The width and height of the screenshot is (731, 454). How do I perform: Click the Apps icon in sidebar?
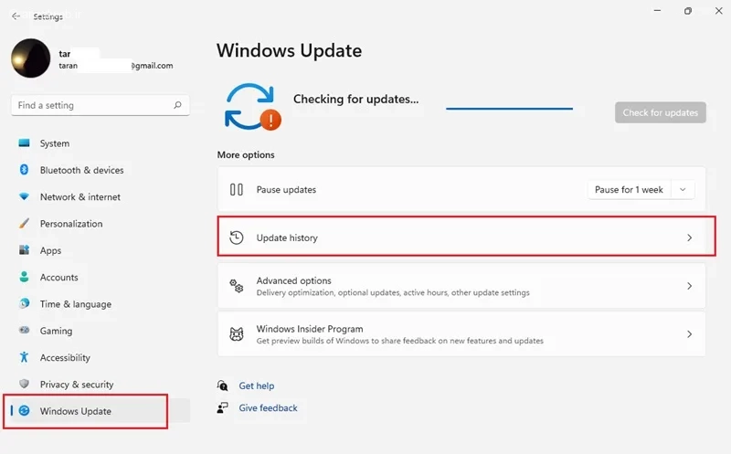24,250
